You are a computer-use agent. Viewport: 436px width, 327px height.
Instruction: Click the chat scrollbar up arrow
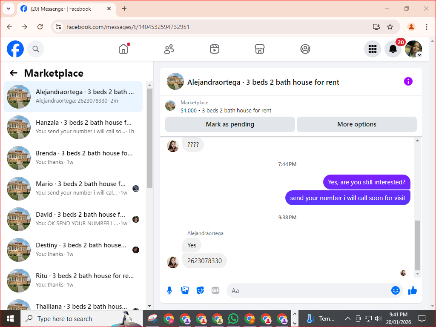pos(417,141)
